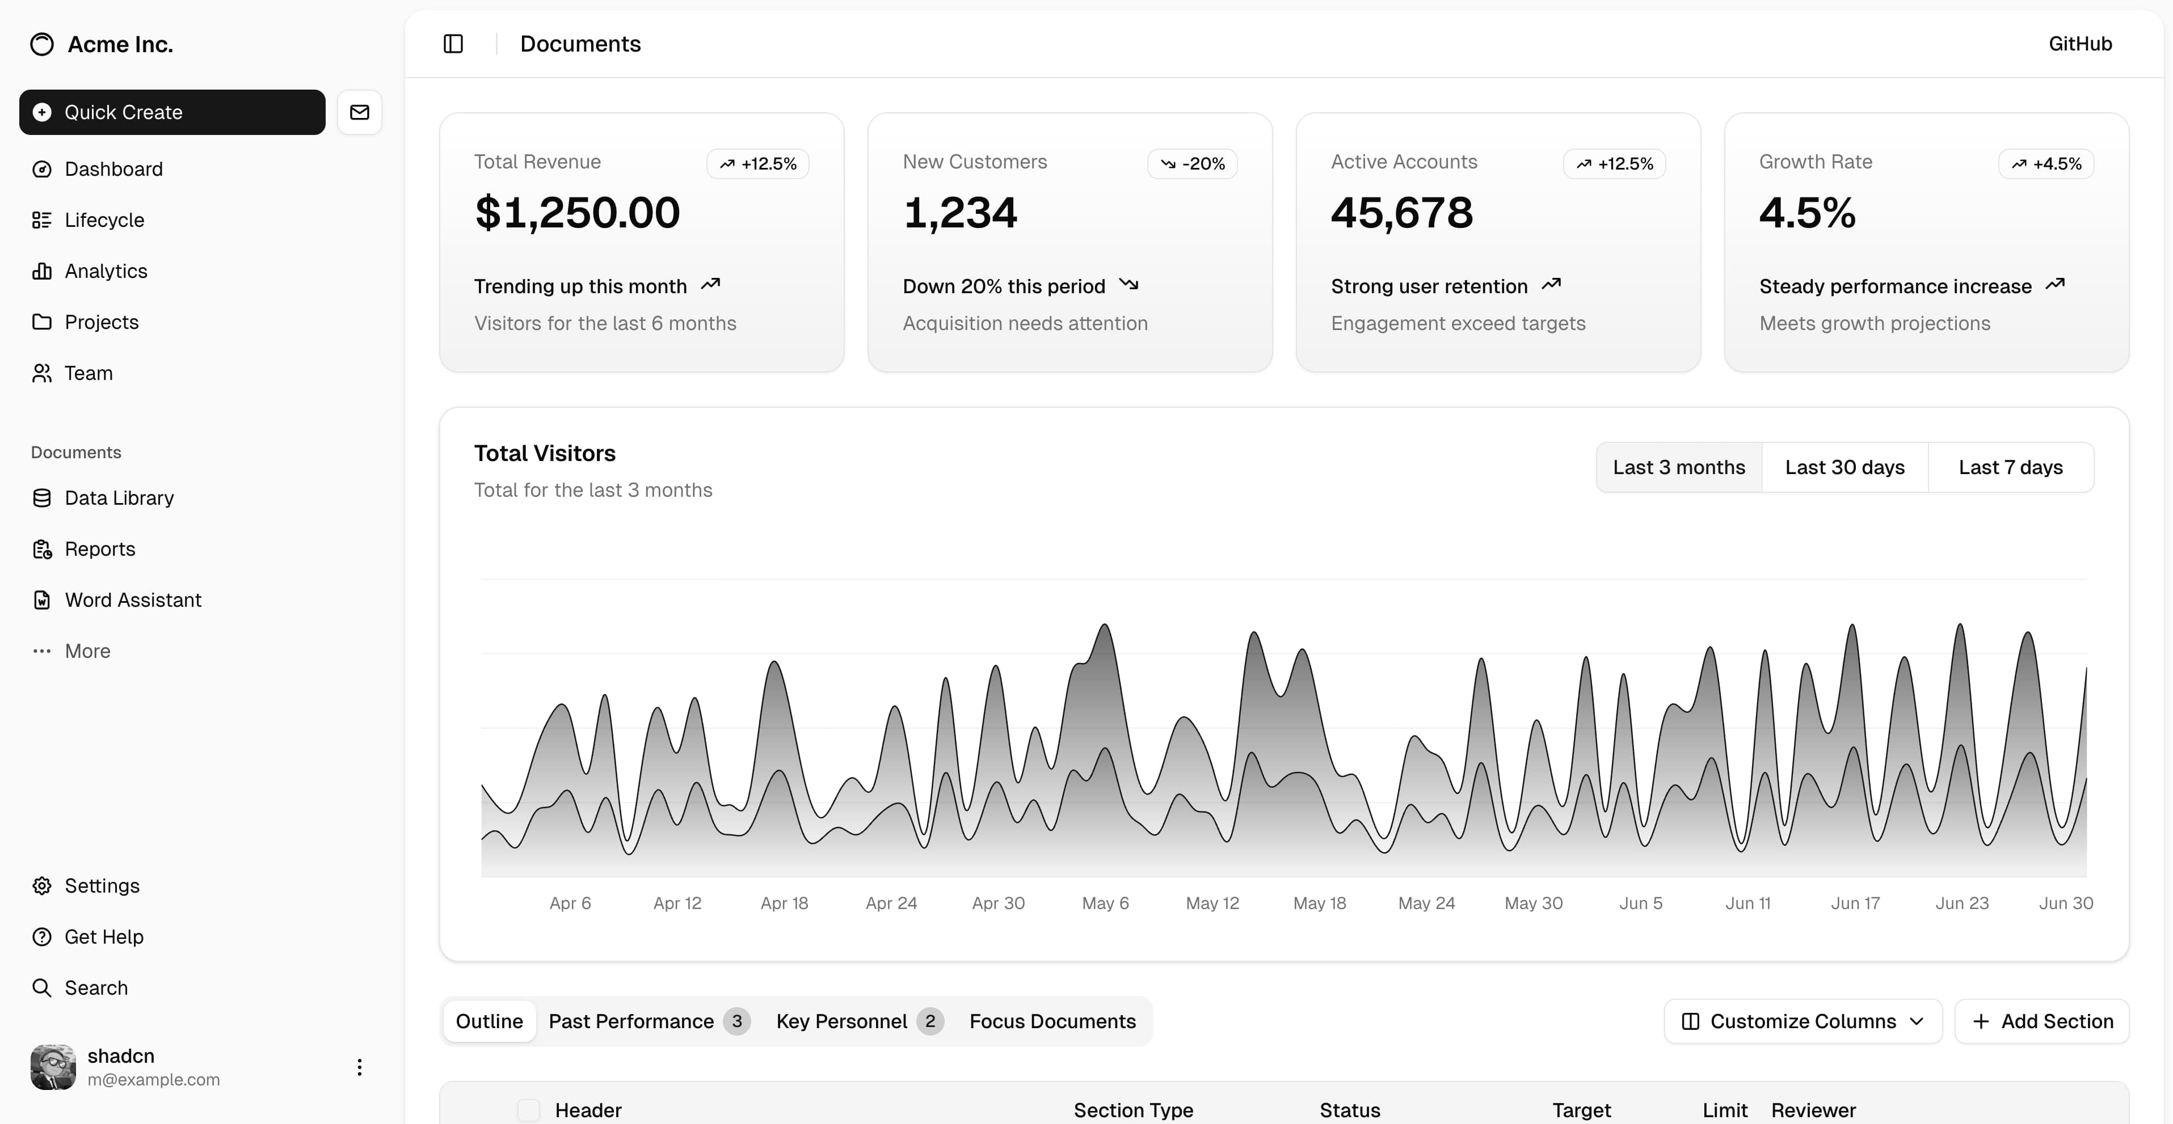
Task: Open the Data Library icon
Action: [x=42, y=497]
